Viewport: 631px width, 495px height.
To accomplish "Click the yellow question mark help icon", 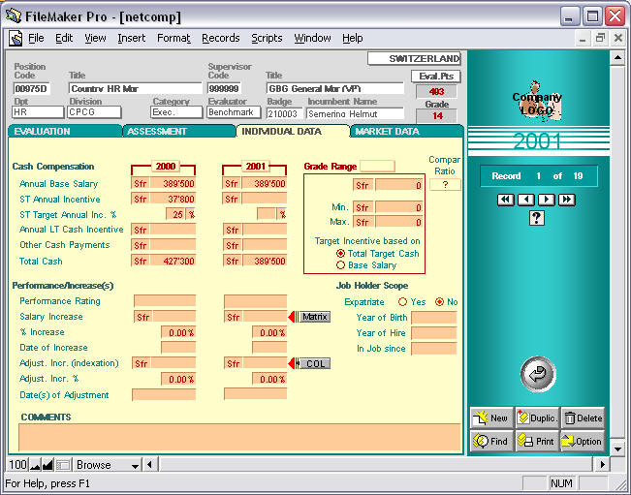I will [536, 218].
